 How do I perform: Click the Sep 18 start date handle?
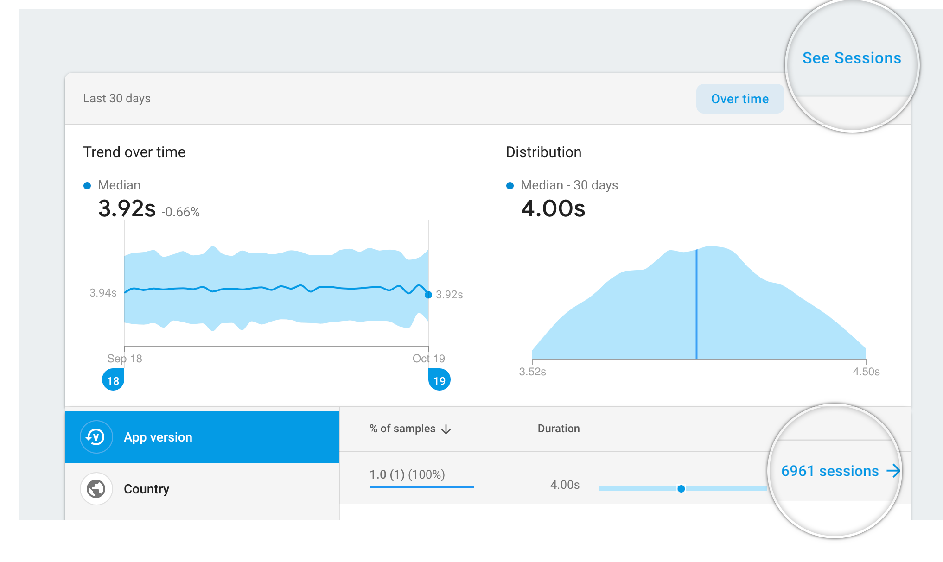pos(113,380)
